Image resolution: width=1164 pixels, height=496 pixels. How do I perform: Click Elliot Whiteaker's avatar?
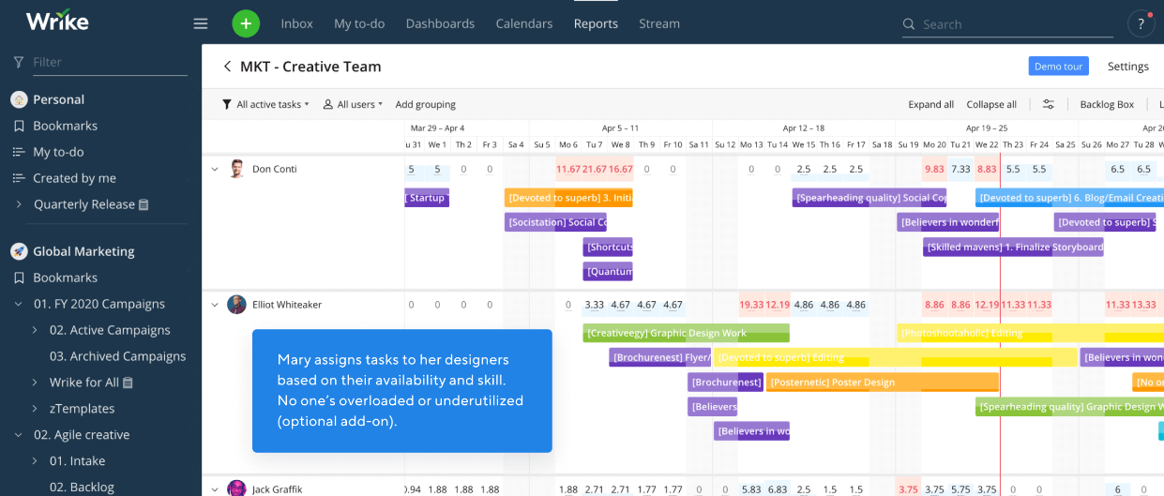pyautogui.click(x=236, y=305)
